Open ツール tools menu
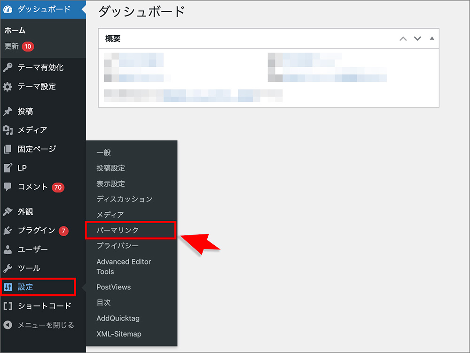The image size is (470, 353). [x=29, y=268]
